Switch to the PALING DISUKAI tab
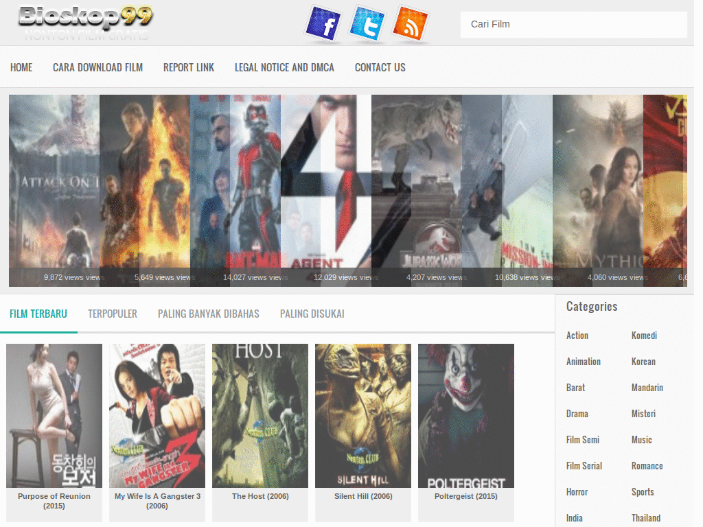703x527 pixels. coord(312,314)
